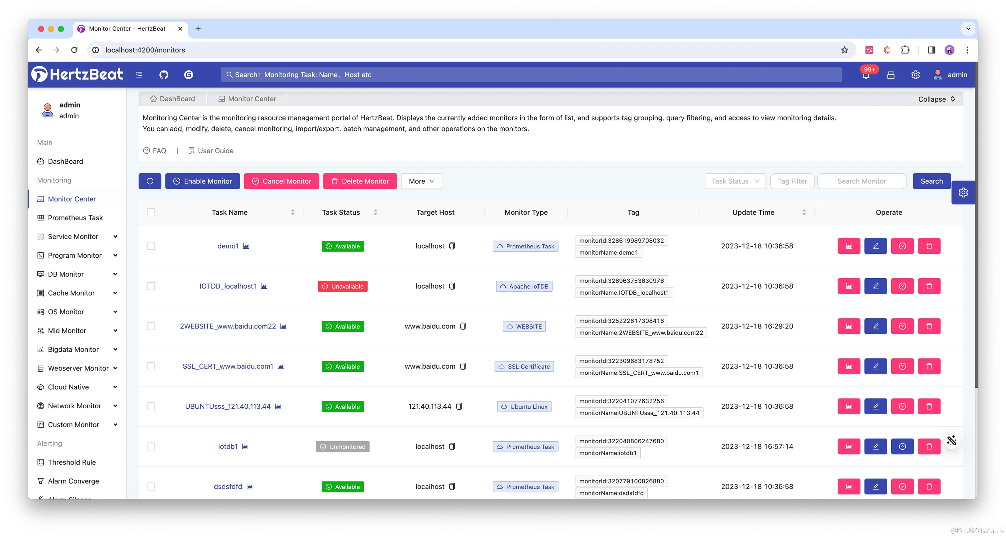Open the GitHub icon in header
This screenshot has width=1006, height=536.
[x=164, y=74]
